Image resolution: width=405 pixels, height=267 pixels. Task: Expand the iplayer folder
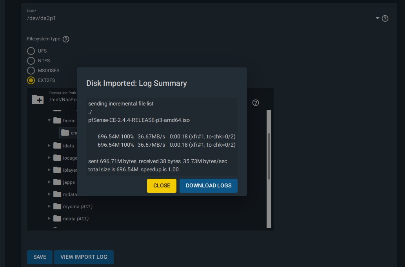tap(49, 170)
